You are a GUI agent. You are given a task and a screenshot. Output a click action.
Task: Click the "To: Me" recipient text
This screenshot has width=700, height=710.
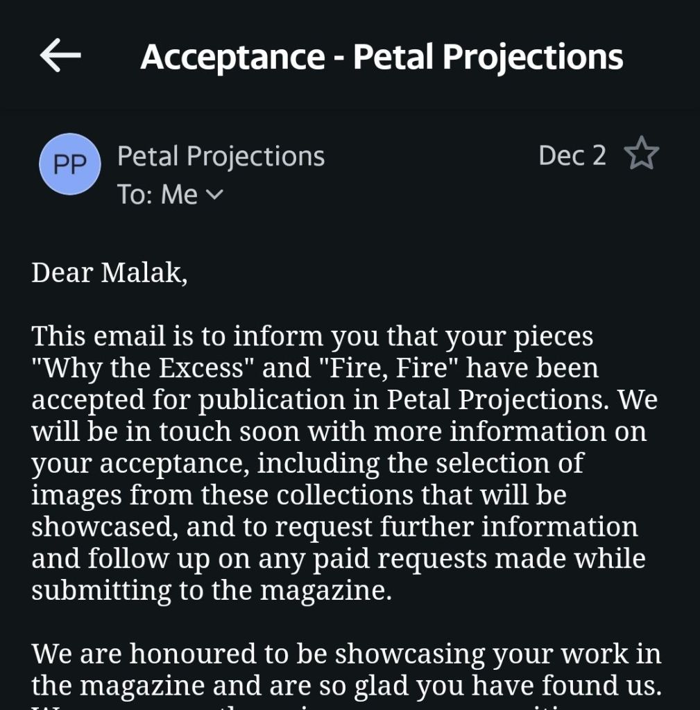157,195
